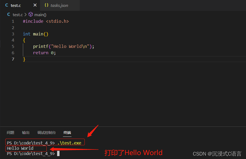Image resolution: width=246 pixels, height=159 pixels.
Task: Click the terminal prompt cursor at last line
Action: tap(58, 153)
